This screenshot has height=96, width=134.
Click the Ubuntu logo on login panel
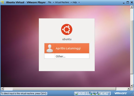pyautogui.click(x=67, y=29)
